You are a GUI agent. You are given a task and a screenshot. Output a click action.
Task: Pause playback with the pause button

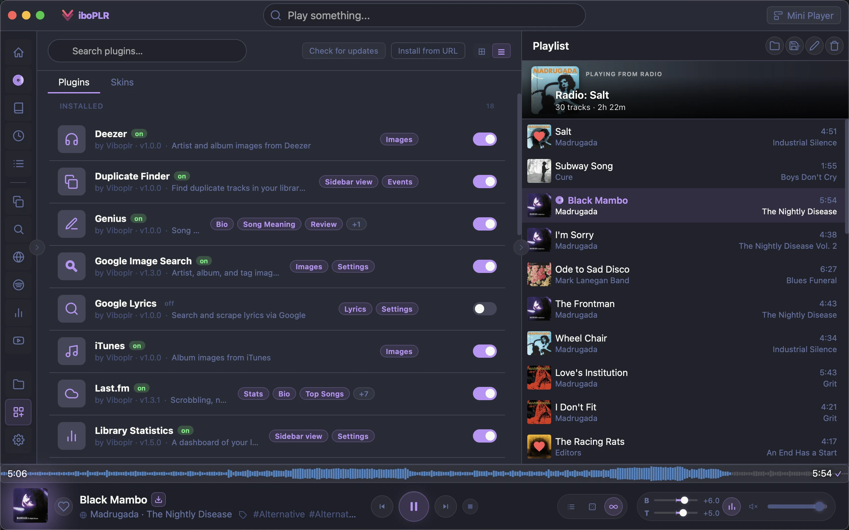click(x=414, y=506)
